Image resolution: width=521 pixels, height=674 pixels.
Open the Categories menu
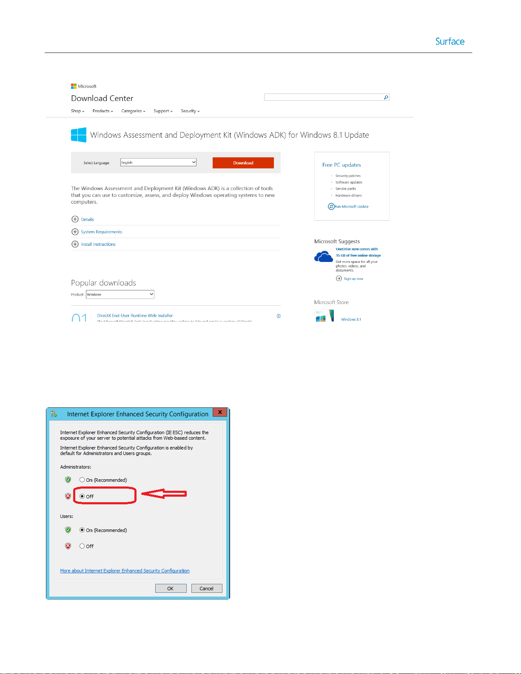click(x=133, y=111)
